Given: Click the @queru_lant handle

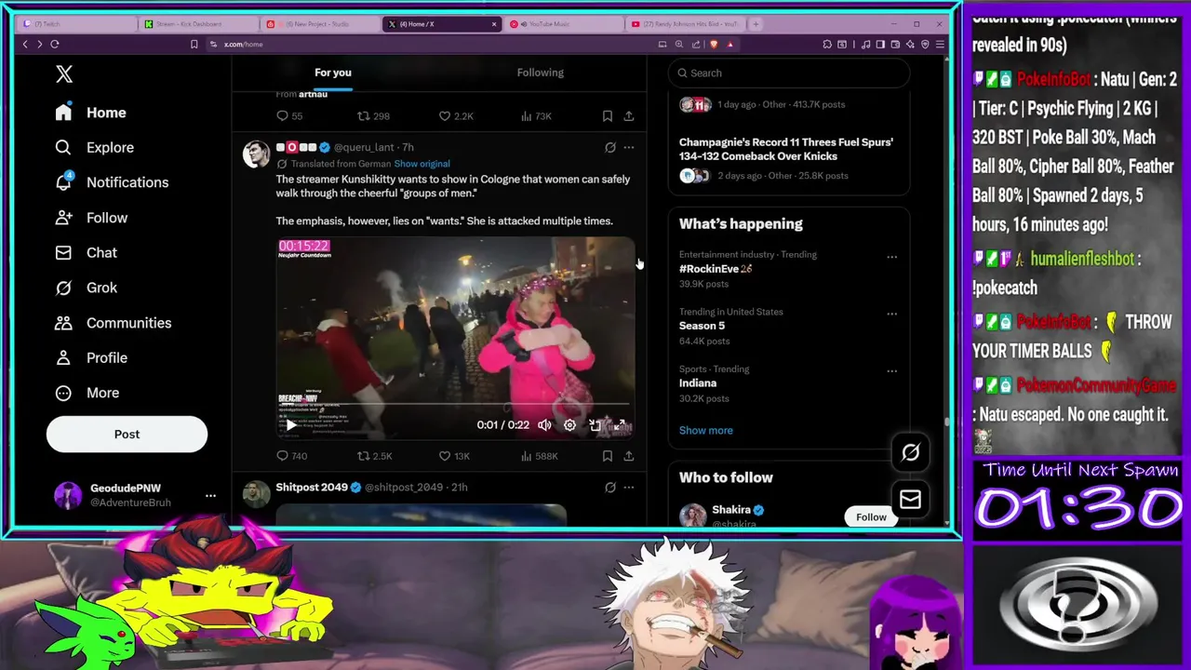Looking at the screenshot, I should 364,147.
